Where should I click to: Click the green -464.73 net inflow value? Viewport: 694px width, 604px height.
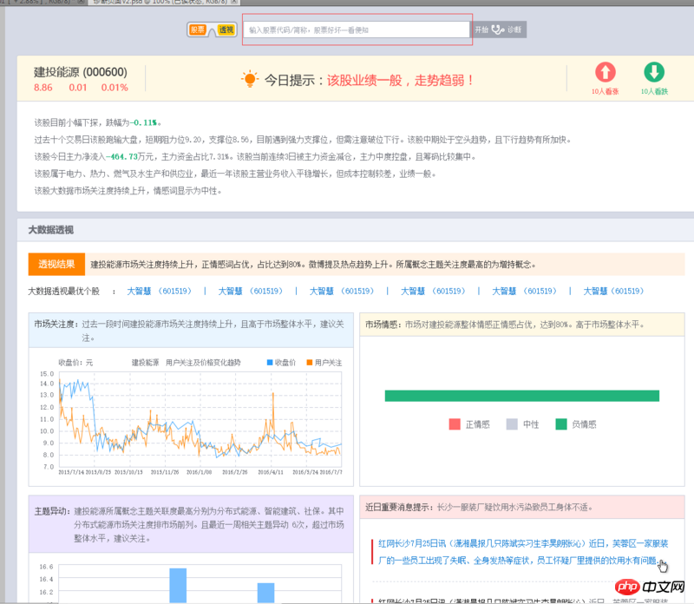(122, 157)
